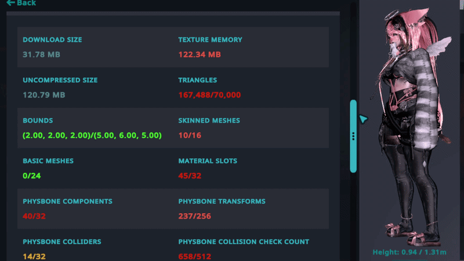Click the Basic Meshes 0/24 value
464x261 pixels.
pyautogui.click(x=32, y=175)
